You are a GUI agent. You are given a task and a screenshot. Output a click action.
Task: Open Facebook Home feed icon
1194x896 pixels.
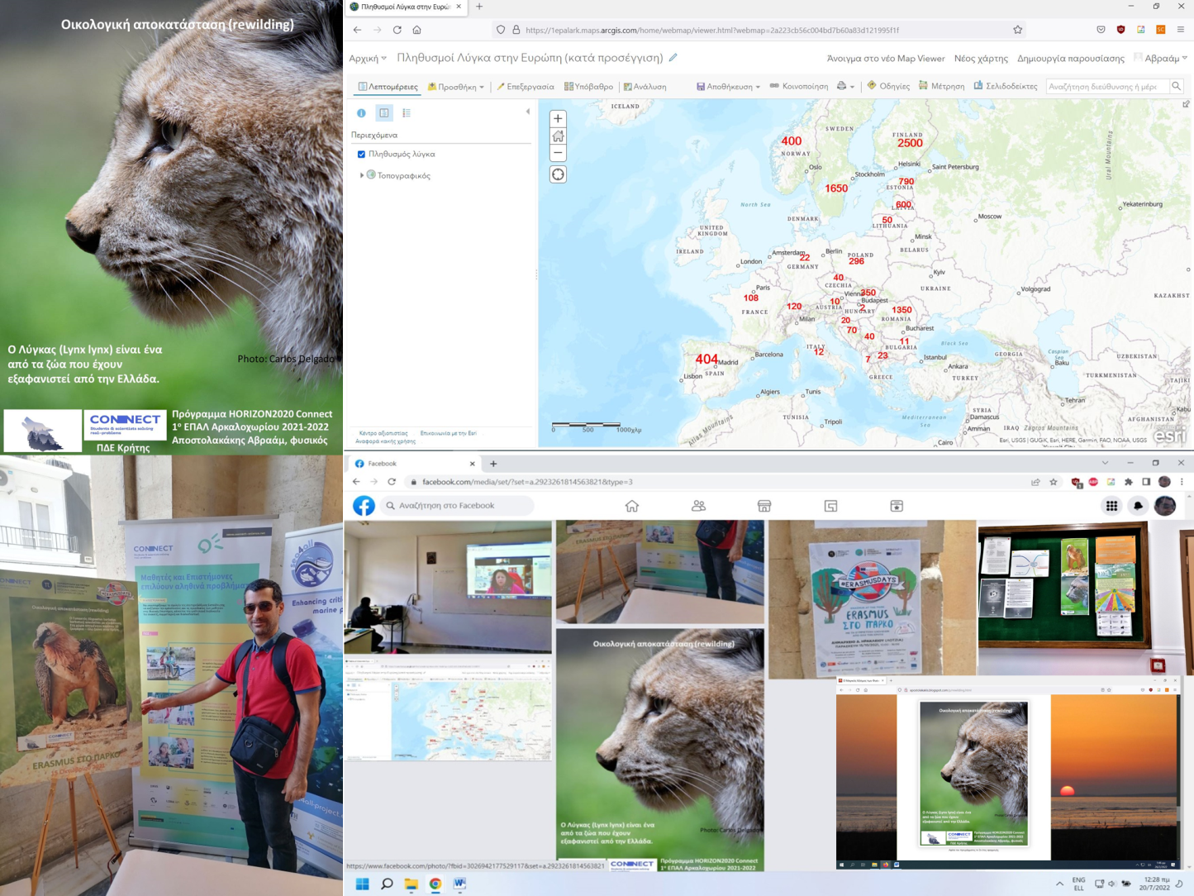[x=632, y=506]
